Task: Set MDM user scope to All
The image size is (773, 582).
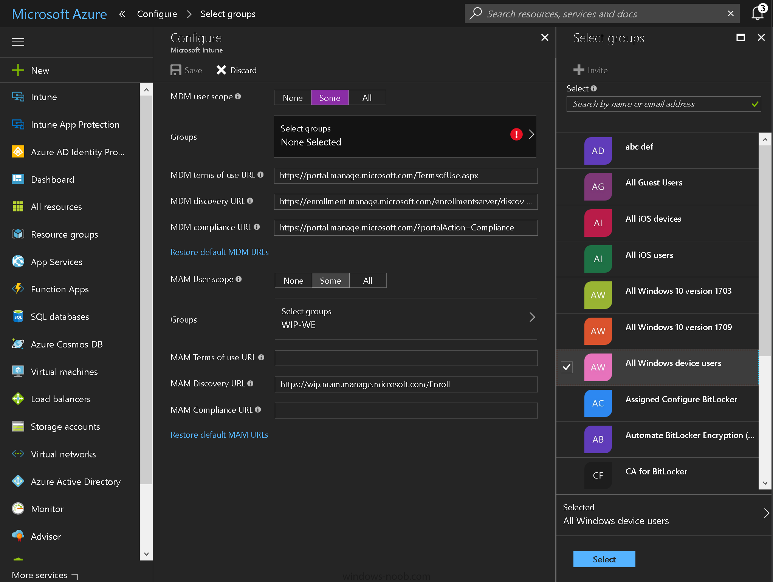Action: click(x=367, y=98)
